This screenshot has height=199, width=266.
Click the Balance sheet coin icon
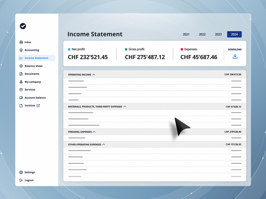(x=21, y=66)
